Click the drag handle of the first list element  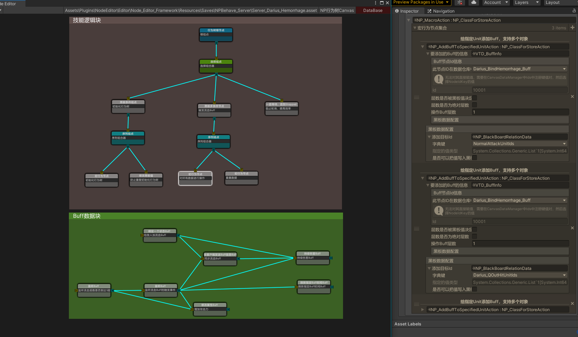[416, 96]
